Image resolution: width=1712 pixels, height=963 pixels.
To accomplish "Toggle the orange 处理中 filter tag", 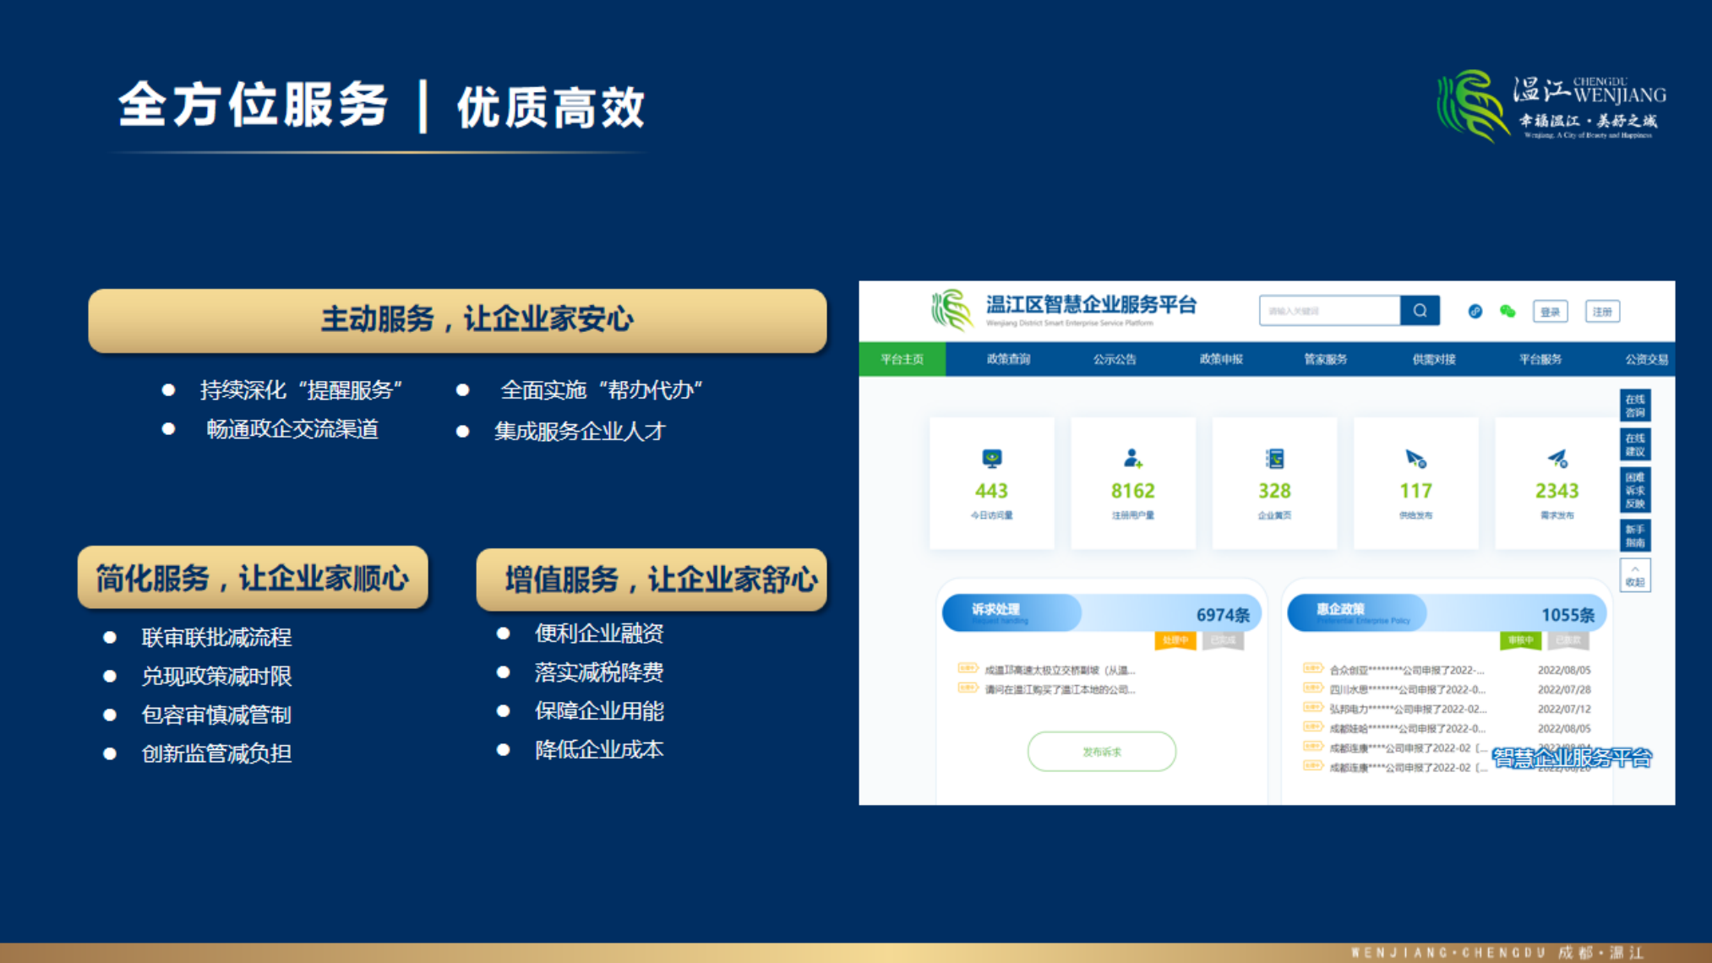I will coord(1175,640).
